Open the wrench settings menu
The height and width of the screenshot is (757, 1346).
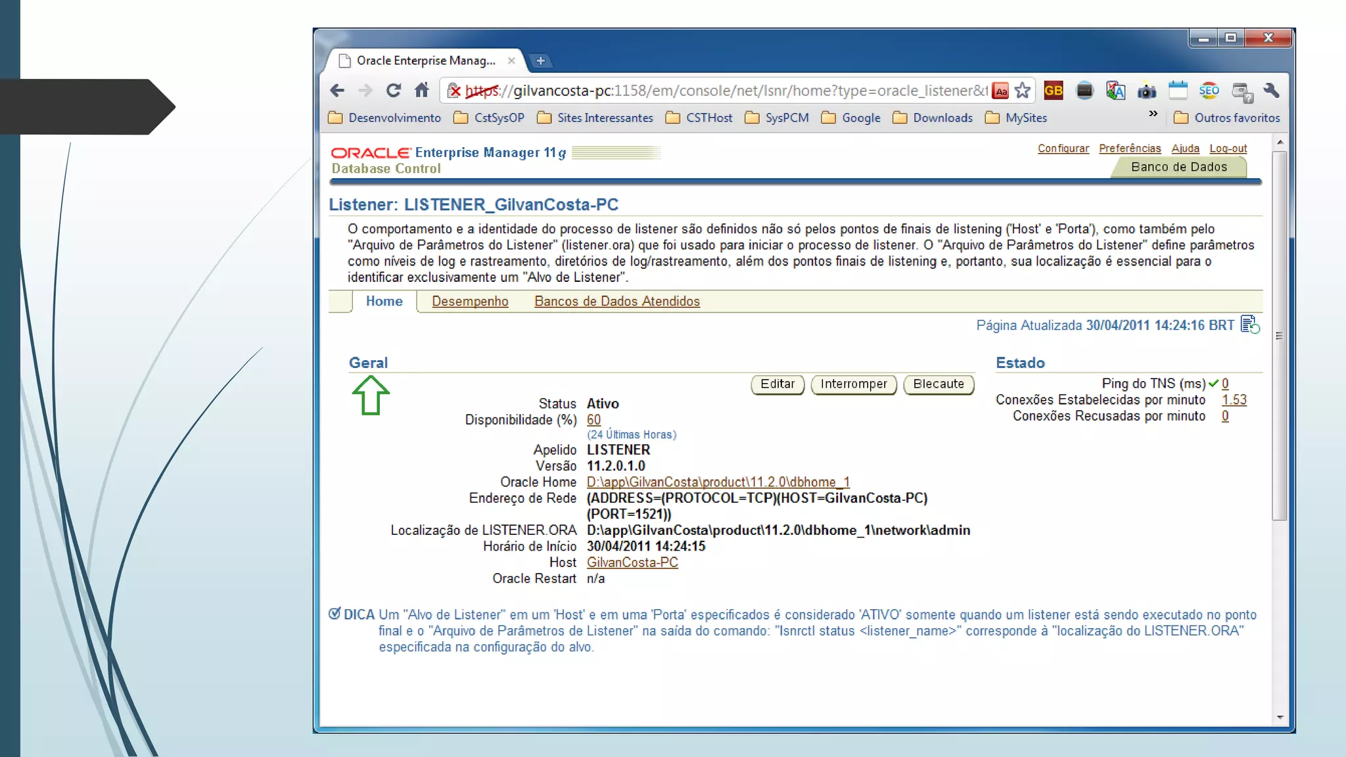pyautogui.click(x=1271, y=91)
